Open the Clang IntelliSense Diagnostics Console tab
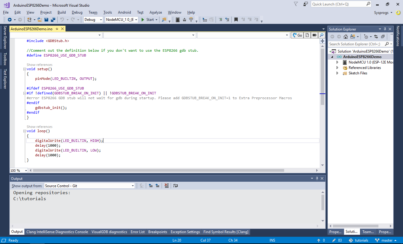 pos(57,232)
